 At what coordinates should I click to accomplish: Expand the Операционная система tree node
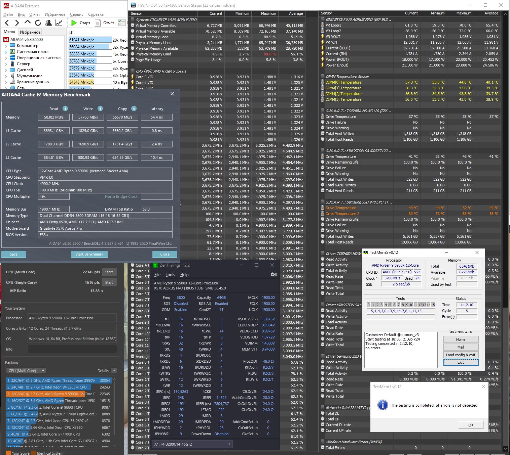[6, 58]
